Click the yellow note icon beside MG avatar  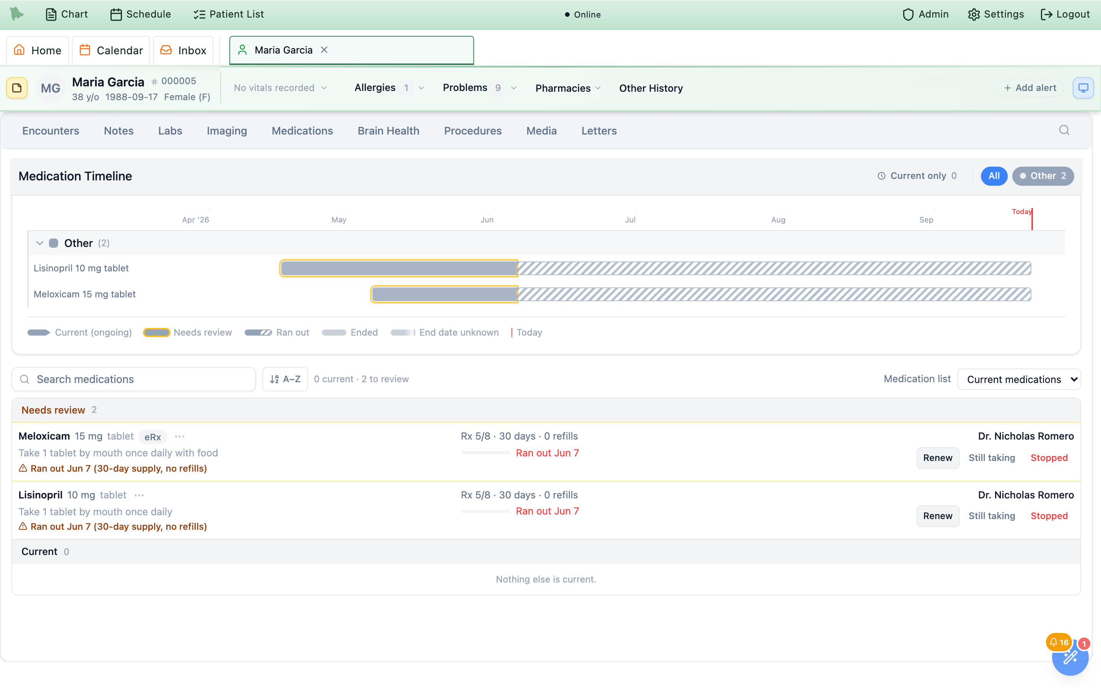pos(17,88)
